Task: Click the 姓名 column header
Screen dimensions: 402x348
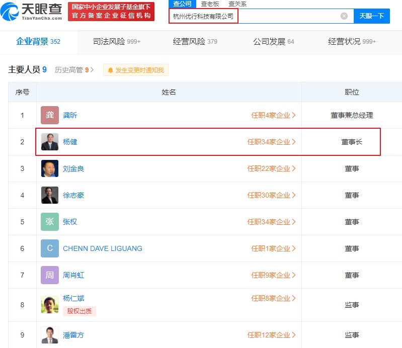Action: (169, 92)
